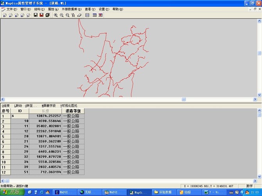Click the first open-file toolbar icon
The image size is (262, 196).
4,15
